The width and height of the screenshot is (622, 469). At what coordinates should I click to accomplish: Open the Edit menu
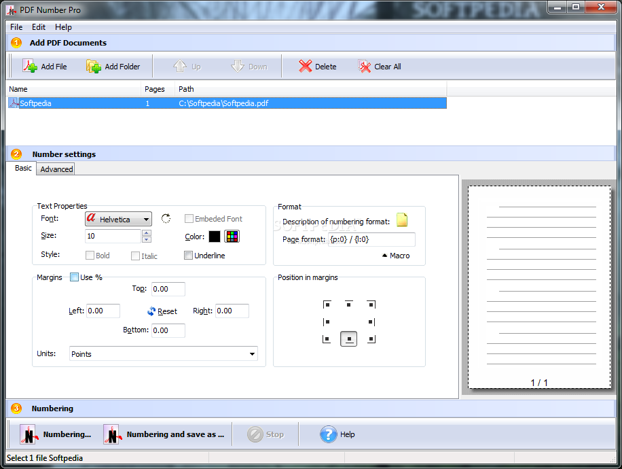click(x=39, y=27)
